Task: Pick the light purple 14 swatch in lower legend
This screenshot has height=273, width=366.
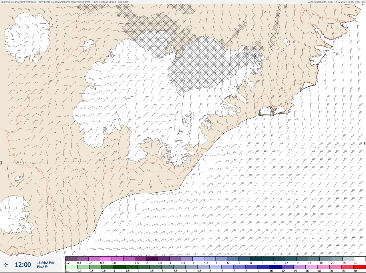Action: (299, 267)
